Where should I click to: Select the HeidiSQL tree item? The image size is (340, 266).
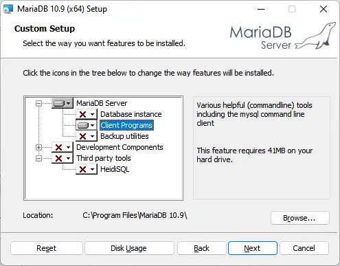point(115,169)
